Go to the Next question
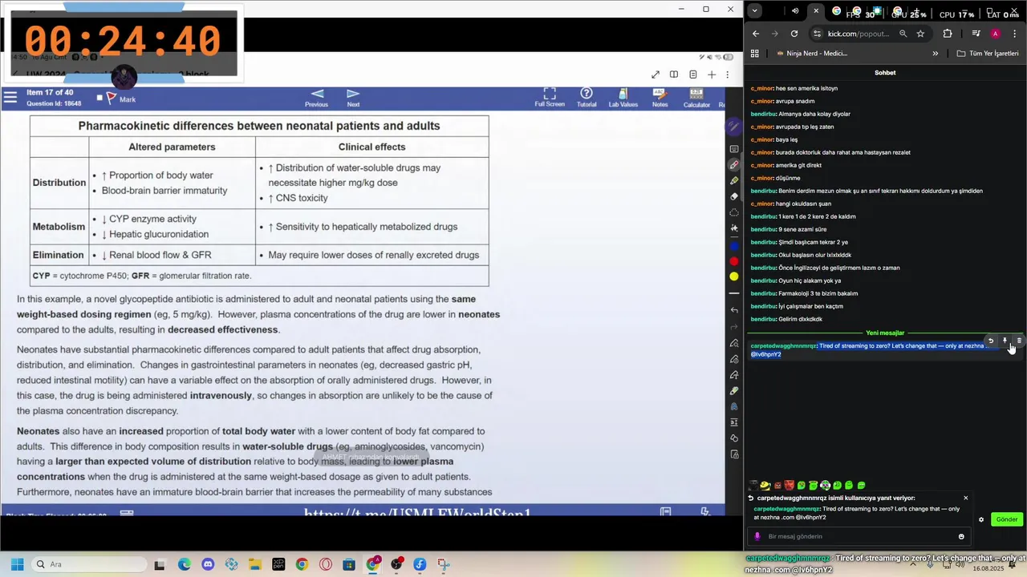The width and height of the screenshot is (1027, 577). [353, 98]
